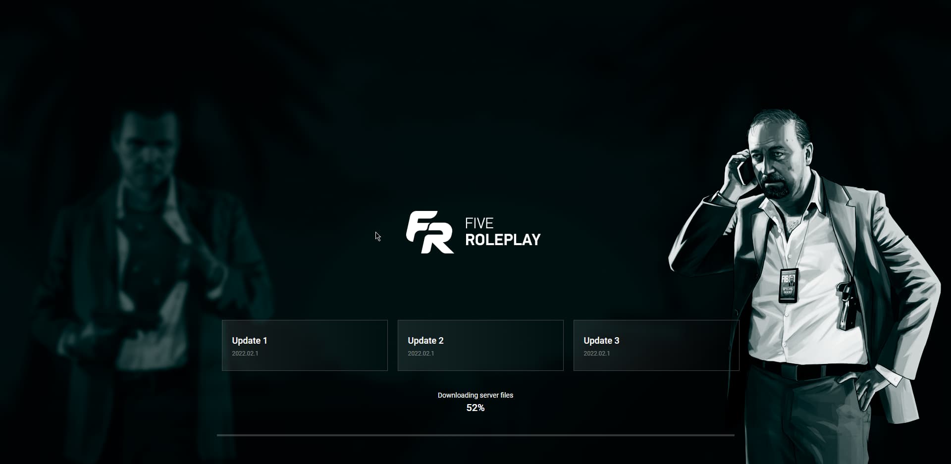951x464 pixels.
Task: Click the FIB special agent badge
Action: click(788, 286)
